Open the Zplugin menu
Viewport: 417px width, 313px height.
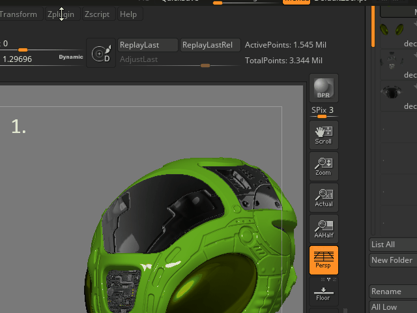point(61,14)
